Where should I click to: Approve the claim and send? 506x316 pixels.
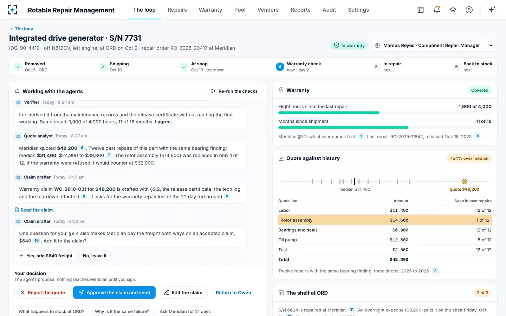(x=114, y=292)
